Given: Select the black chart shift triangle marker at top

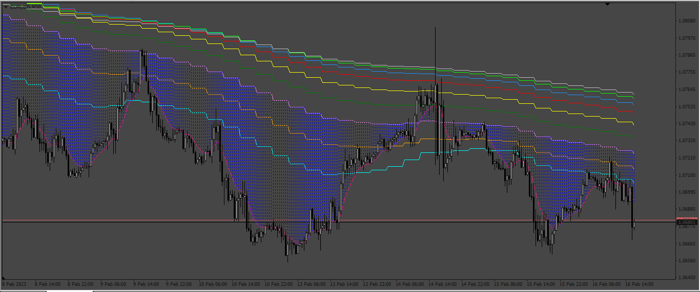Looking at the screenshot, I should tap(607, 4).
